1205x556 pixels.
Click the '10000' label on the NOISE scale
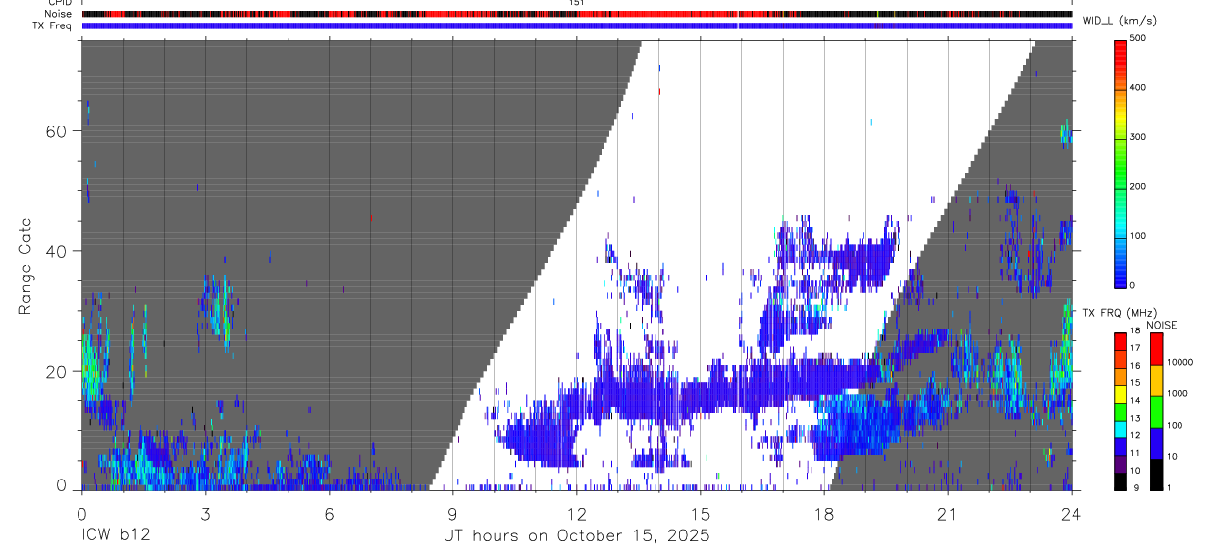point(1180,362)
